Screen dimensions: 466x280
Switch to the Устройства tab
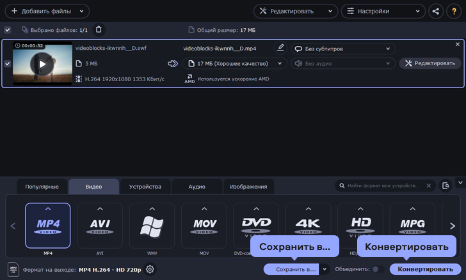(145, 187)
